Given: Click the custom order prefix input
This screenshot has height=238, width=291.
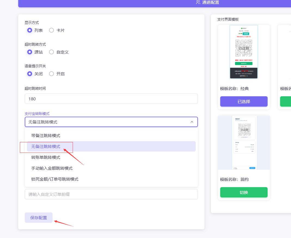Looking at the screenshot, I should 111,194.
